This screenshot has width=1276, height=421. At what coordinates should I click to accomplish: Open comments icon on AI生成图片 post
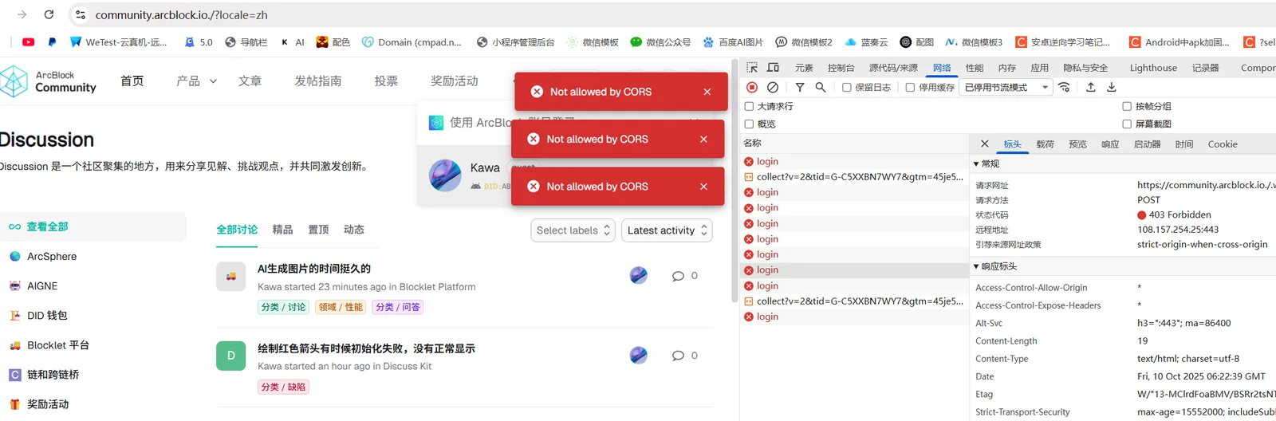coord(678,276)
